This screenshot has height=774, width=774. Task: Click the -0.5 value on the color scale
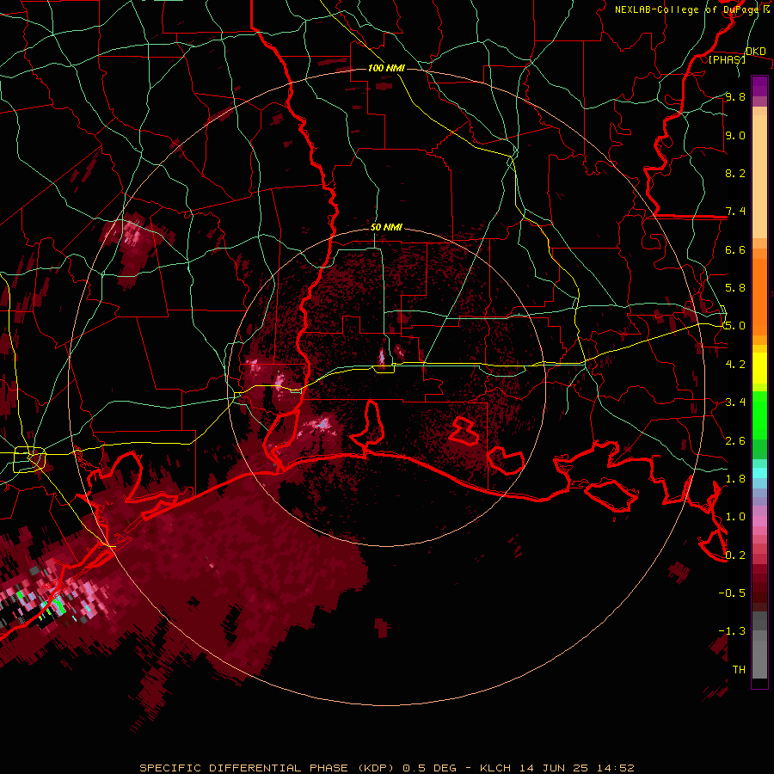click(732, 593)
